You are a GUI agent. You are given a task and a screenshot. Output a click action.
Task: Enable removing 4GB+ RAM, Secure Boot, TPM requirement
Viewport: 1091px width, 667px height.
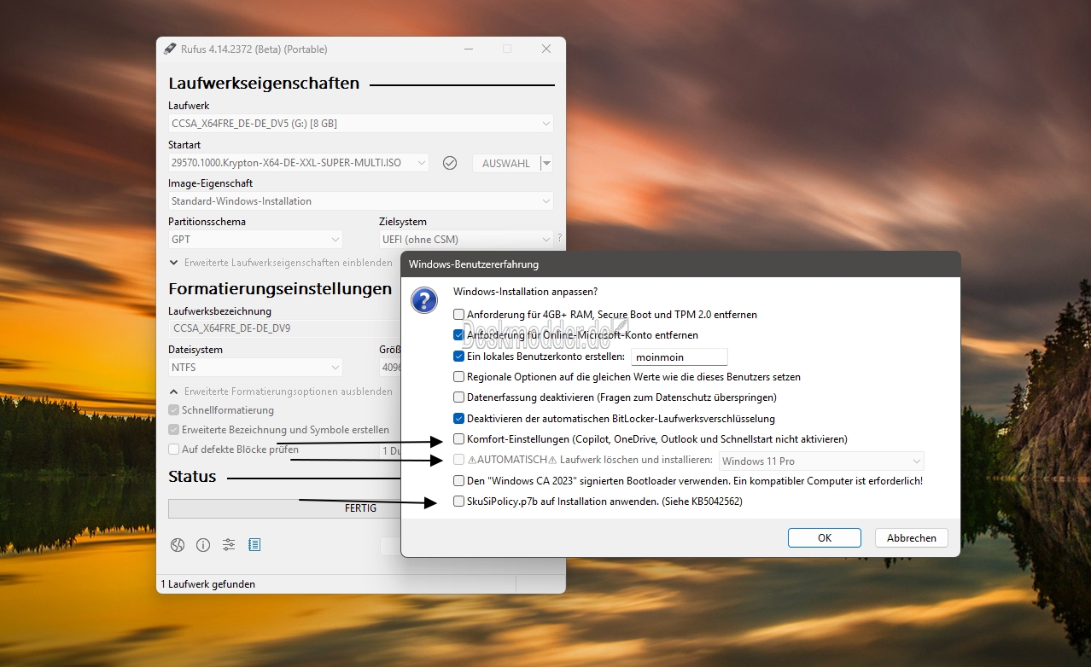[459, 315]
